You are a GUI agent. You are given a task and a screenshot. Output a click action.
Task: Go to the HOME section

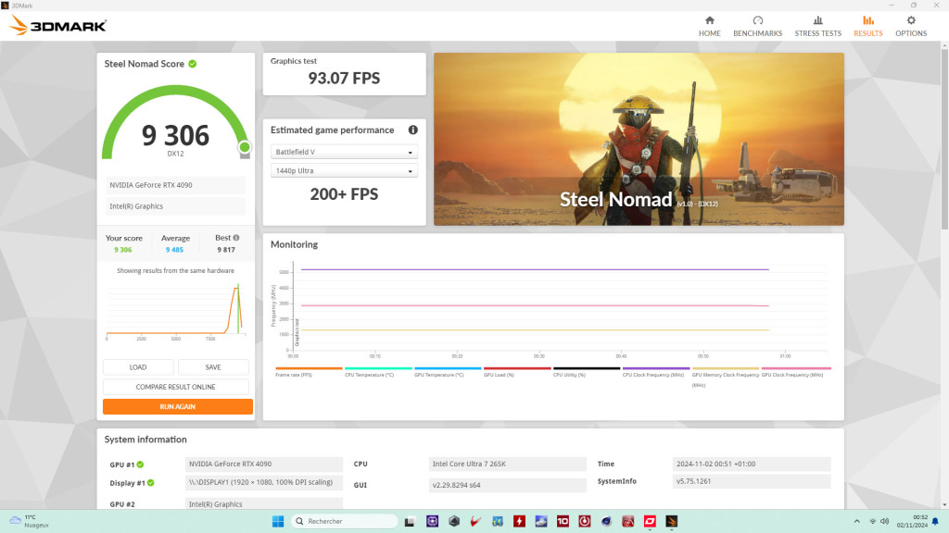point(709,27)
